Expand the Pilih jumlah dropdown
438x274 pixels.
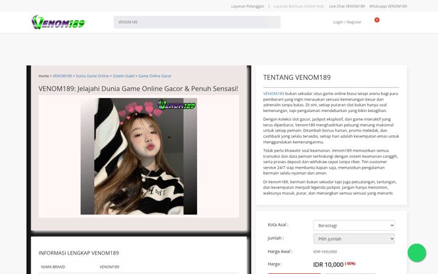(354, 239)
